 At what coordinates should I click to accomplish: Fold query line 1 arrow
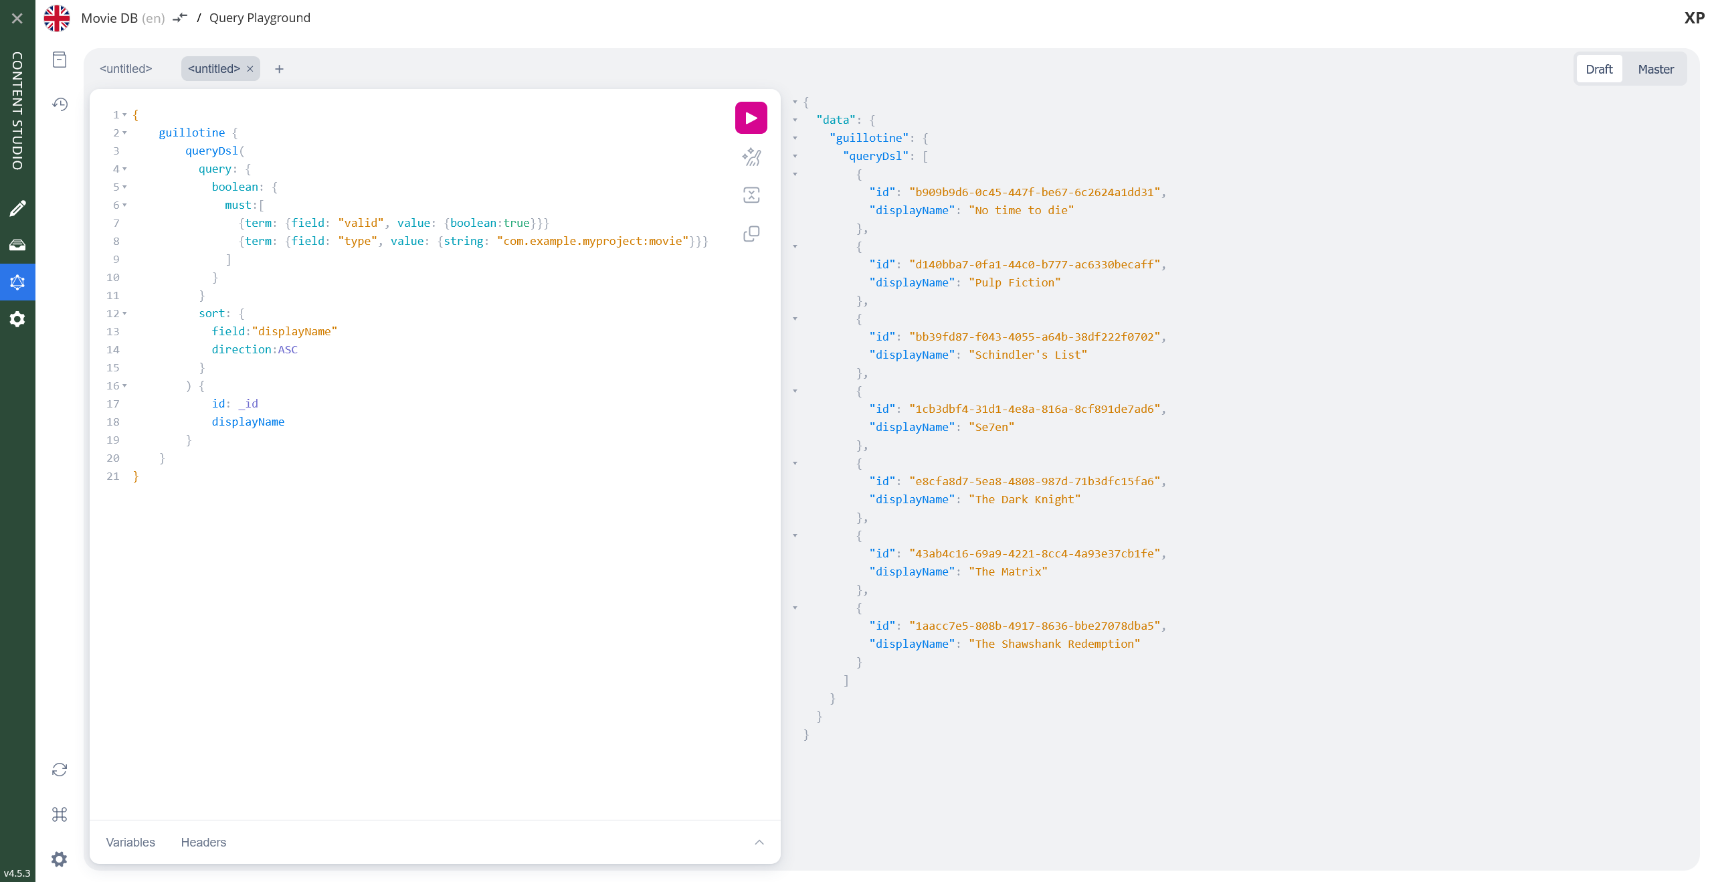coord(124,114)
